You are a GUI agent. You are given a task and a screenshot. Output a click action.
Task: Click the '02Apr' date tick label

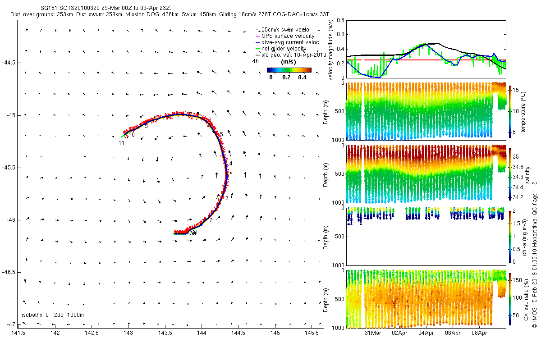tap(400, 333)
